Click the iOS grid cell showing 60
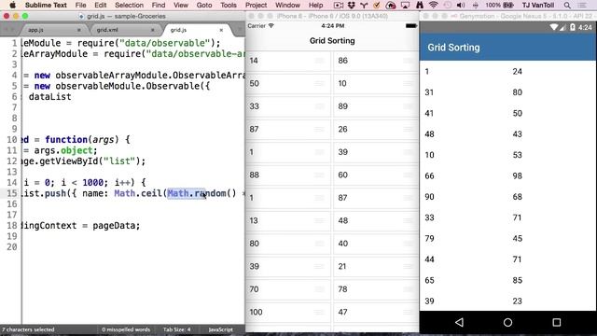This screenshot has width=597, height=336. [376, 175]
